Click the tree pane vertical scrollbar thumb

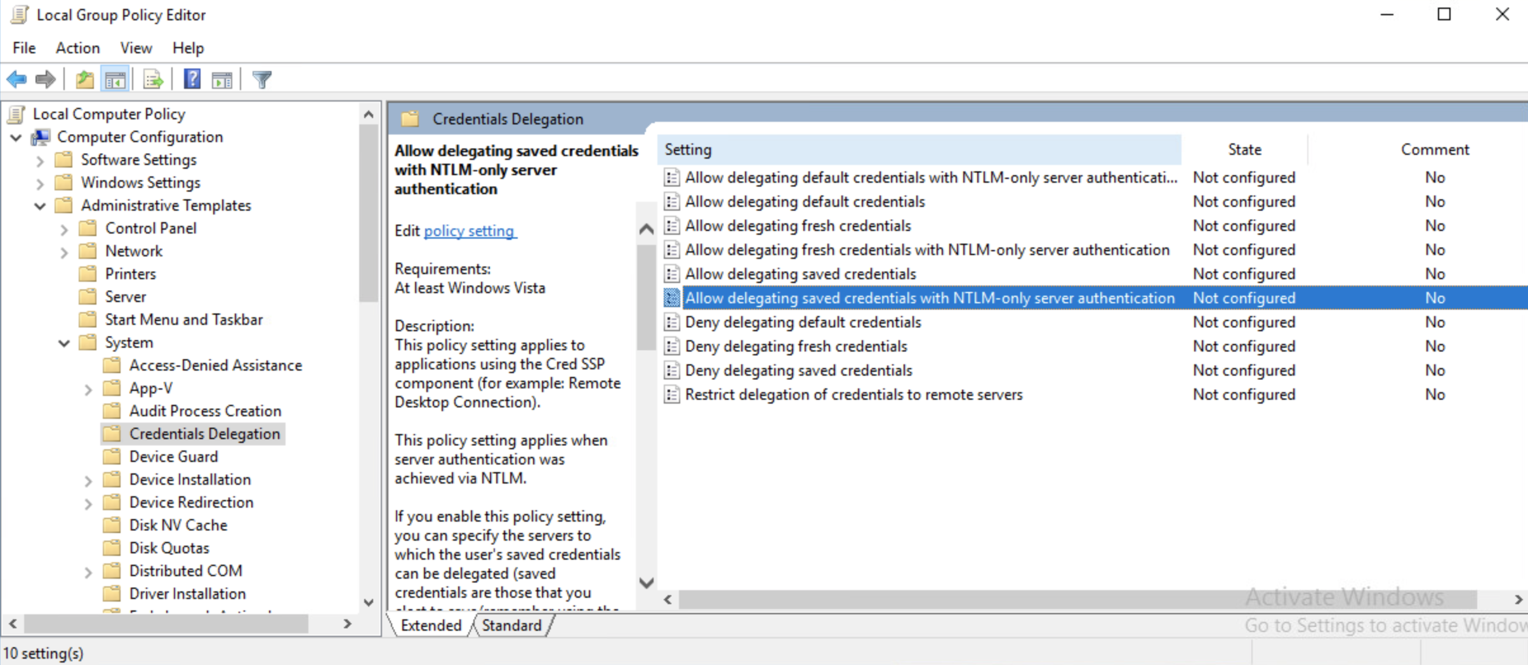point(368,213)
